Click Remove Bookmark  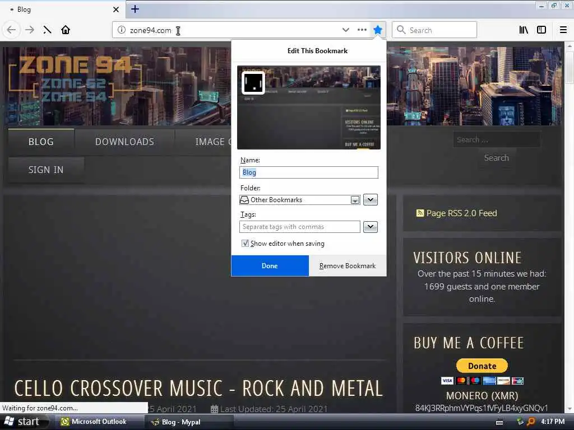[x=348, y=266]
